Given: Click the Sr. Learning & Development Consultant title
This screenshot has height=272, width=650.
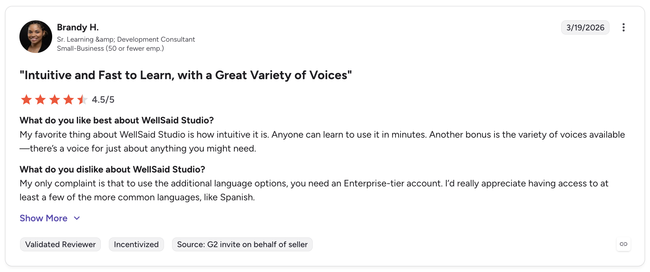Looking at the screenshot, I should pyautogui.click(x=126, y=39).
